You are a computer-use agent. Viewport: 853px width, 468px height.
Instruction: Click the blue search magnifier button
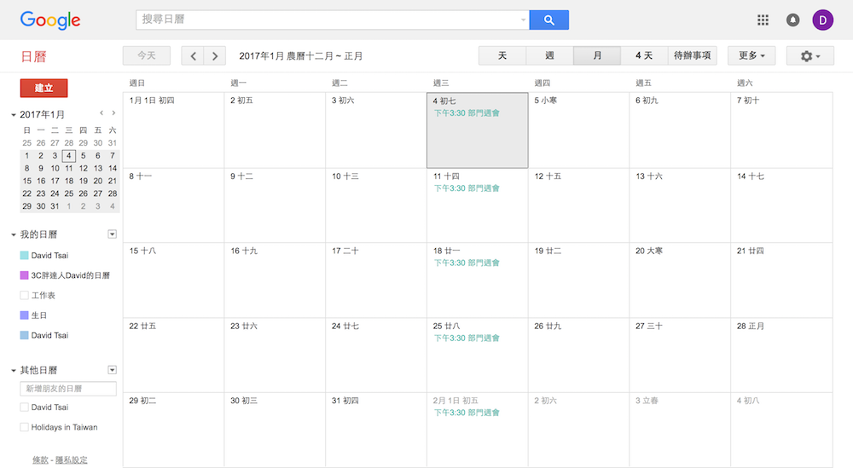coord(548,20)
